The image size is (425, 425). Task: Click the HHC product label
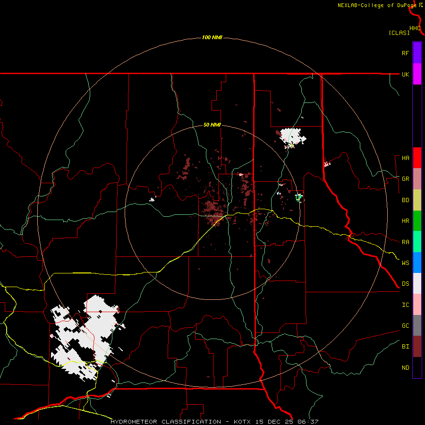(415, 28)
